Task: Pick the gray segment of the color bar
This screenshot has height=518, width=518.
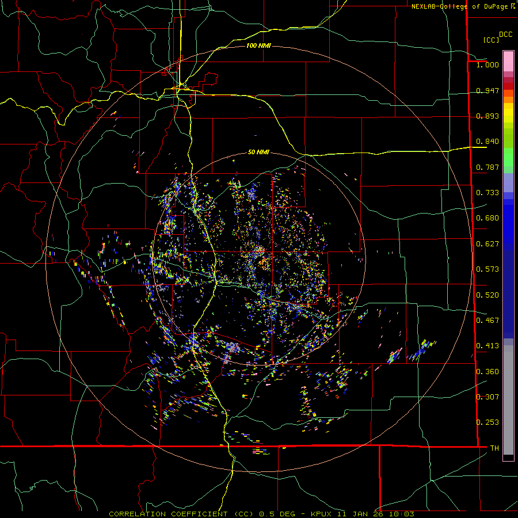Action: (508, 400)
